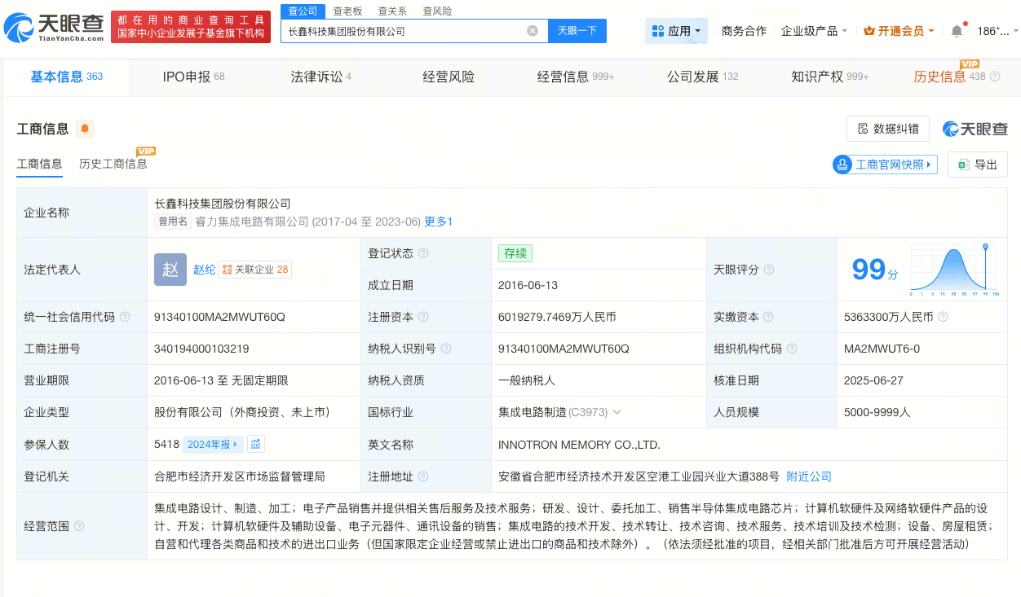Clear the search box text
This screenshot has width=1021, height=597.
click(533, 31)
